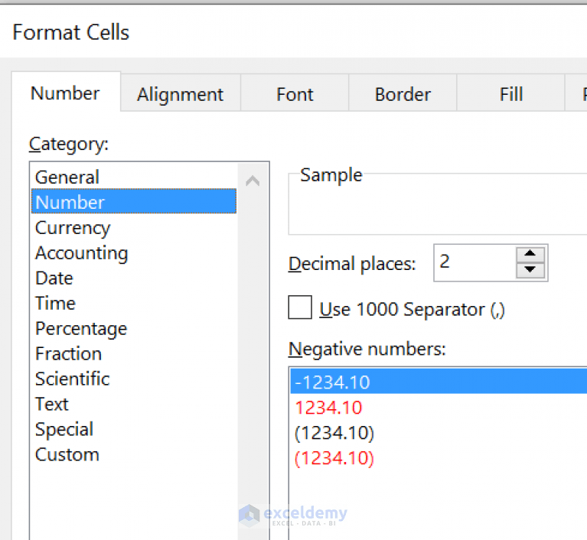Select red 1234.10 negative number format
The image size is (587, 540).
click(329, 408)
